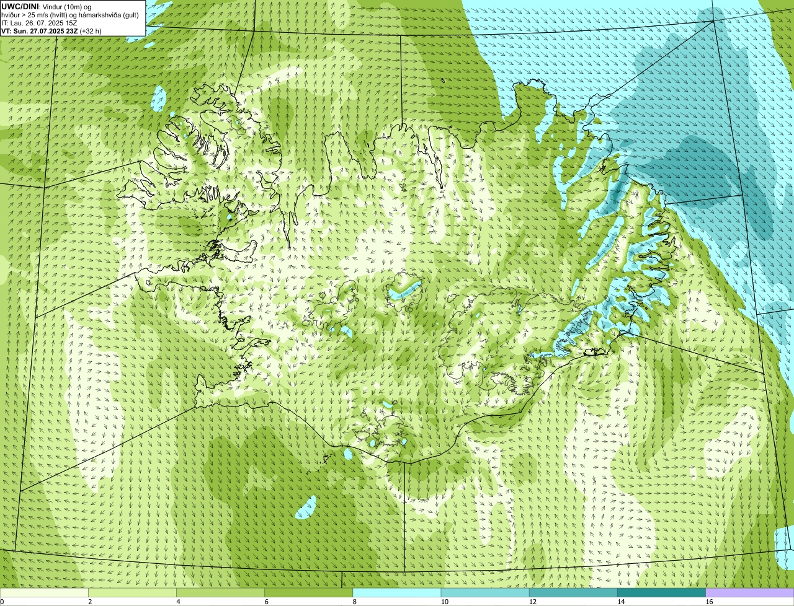Click the light cyan 8–10 legend swatch
Image resolution: width=794 pixels, height=606 pixels.
397,593
